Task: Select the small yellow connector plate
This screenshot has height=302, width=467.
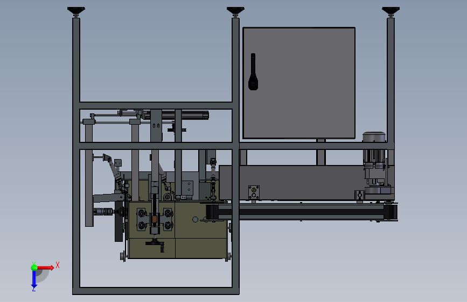Action: 254,192
